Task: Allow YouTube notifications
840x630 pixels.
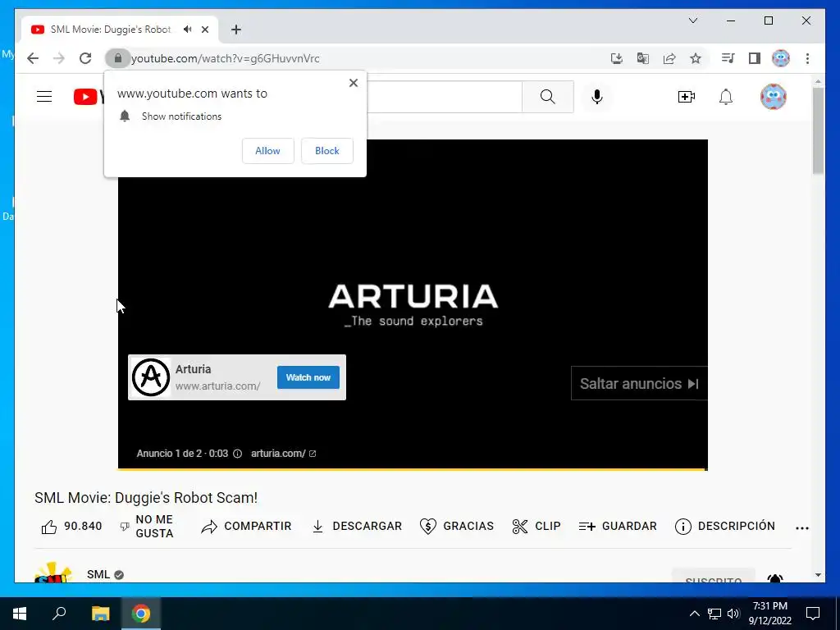Action: point(267,151)
